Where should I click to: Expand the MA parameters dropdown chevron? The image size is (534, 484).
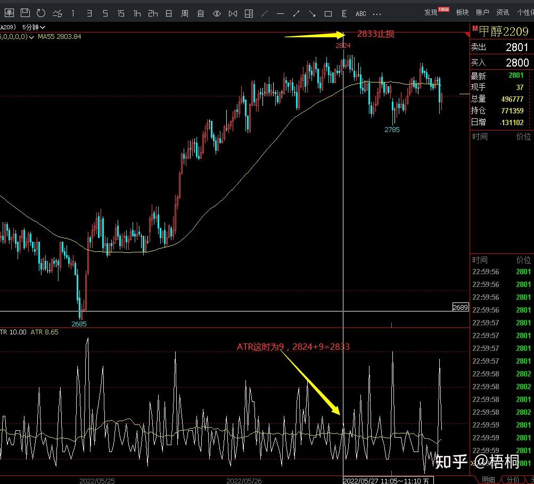[x=31, y=37]
